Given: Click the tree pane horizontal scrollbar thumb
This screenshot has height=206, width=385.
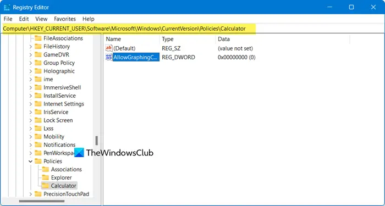Looking at the screenshot, I should [x=42, y=202].
